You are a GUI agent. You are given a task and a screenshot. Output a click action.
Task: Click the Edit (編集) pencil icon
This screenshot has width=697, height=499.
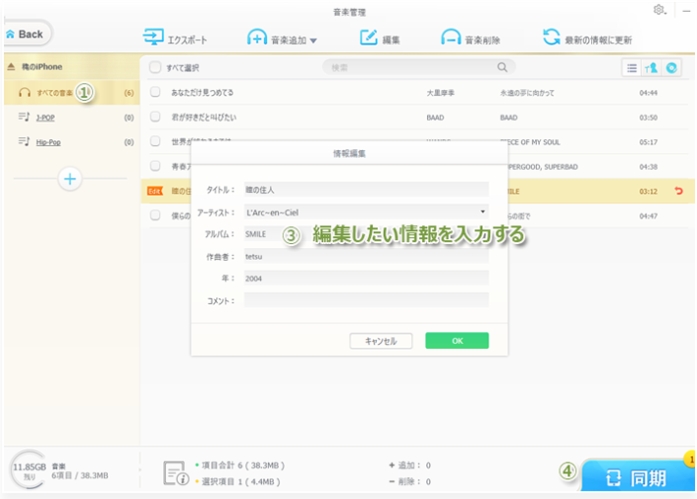pyautogui.click(x=369, y=39)
